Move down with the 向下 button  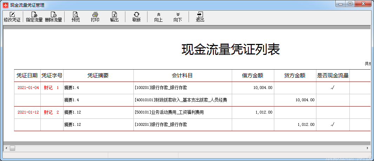pyautogui.click(x=178, y=17)
